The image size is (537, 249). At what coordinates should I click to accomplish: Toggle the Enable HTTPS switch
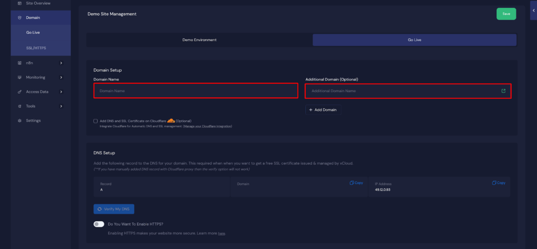point(99,224)
